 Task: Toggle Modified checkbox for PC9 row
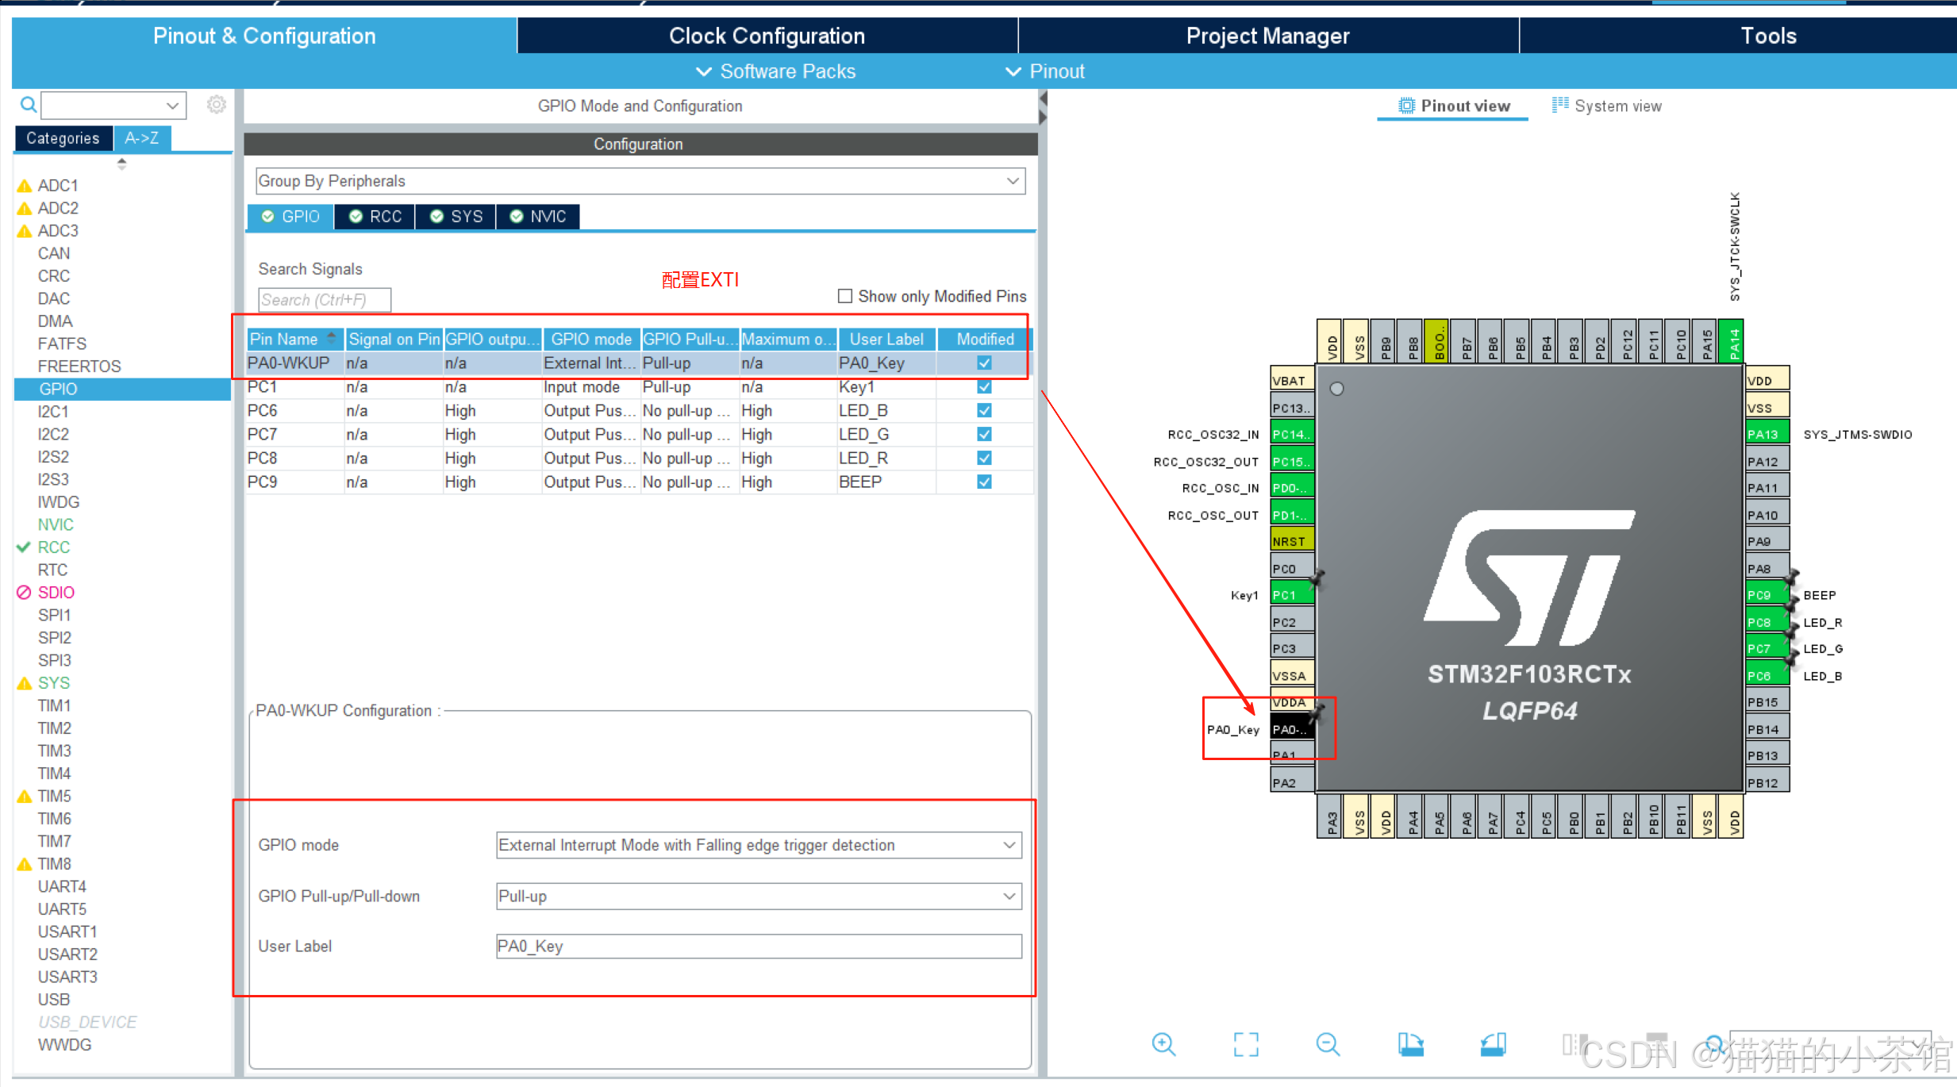click(984, 482)
